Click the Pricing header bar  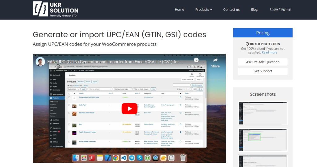point(263,33)
